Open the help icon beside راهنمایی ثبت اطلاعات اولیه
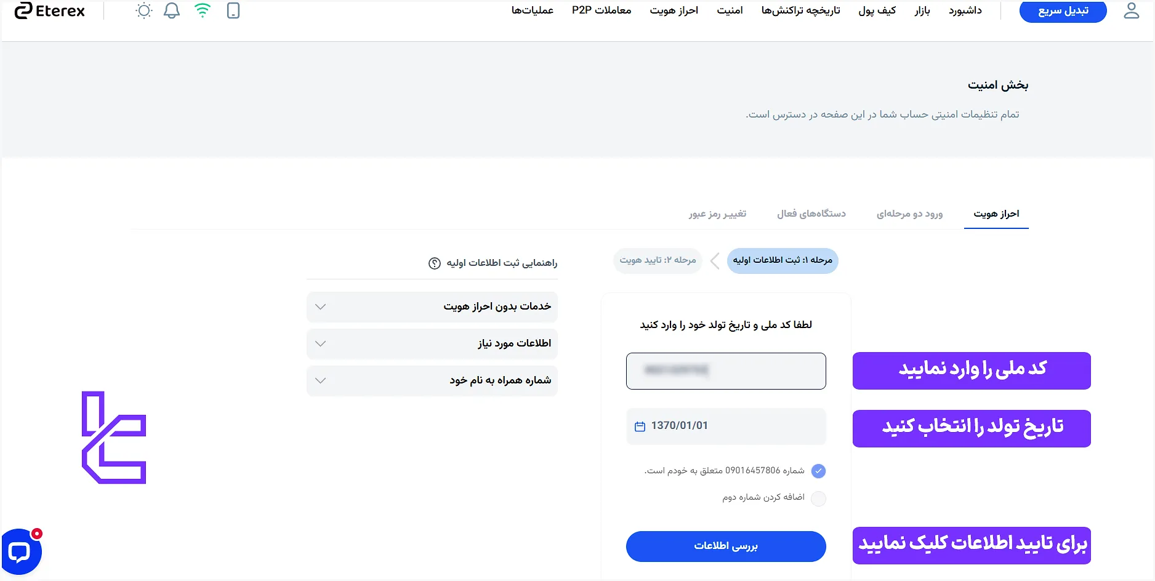1155x581 pixels. pos(434,263)
